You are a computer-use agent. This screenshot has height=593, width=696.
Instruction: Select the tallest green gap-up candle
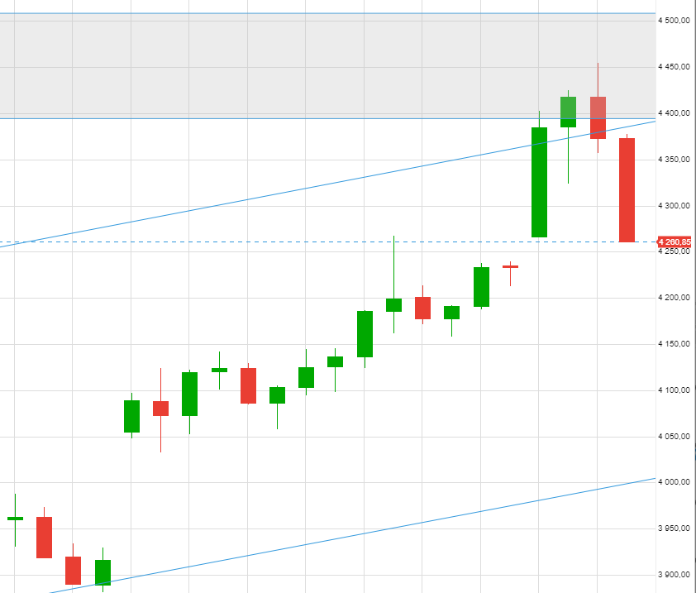click(539, 182)
